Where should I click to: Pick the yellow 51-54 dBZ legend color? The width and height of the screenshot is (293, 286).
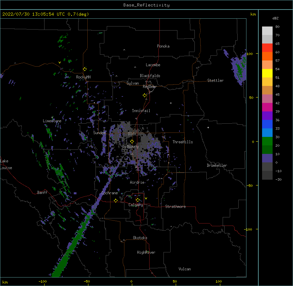(x=267, y=73)
